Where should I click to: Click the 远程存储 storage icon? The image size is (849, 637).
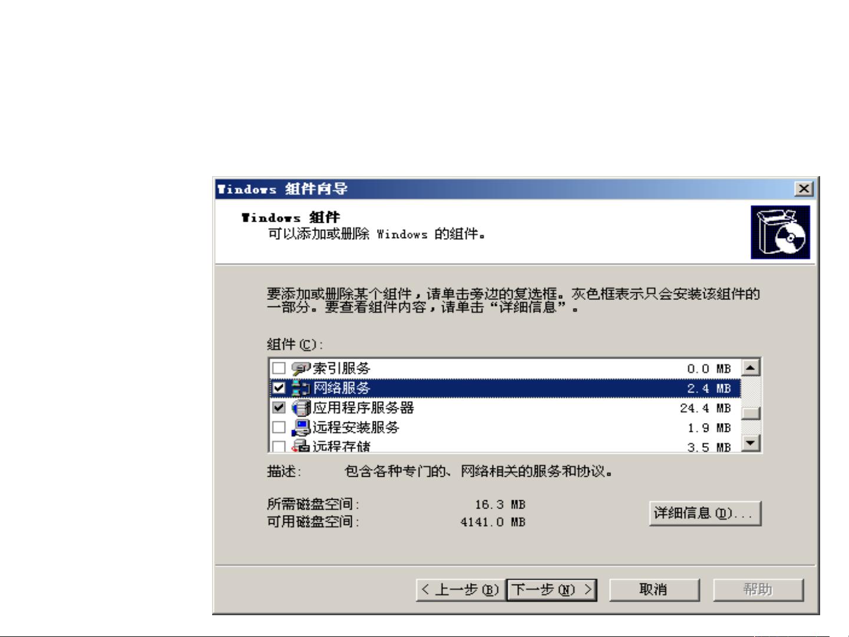coord(300,446)
